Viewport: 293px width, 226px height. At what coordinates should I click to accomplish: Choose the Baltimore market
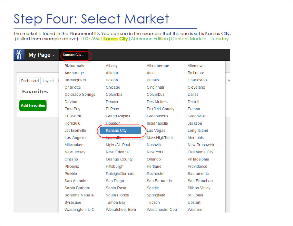coord(196,73)
